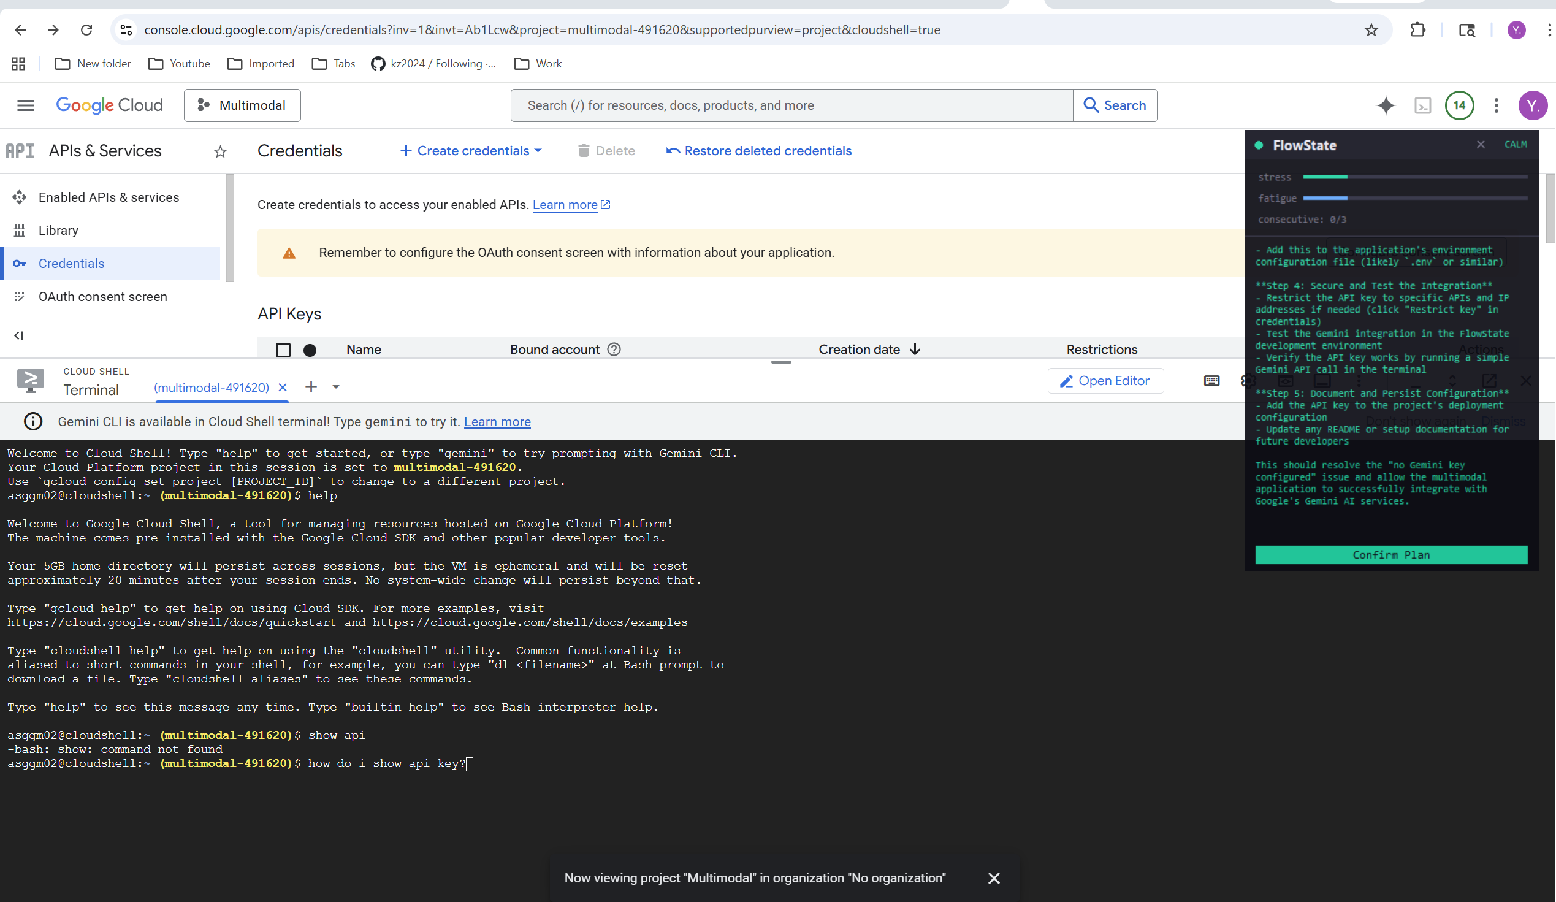Select the OAuth consent screen menu item

(102, 296)
